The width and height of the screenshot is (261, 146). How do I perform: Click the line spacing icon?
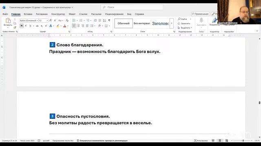coord(92,26)
